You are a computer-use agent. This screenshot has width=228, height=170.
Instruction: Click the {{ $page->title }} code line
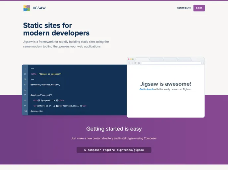pos(49,101)
